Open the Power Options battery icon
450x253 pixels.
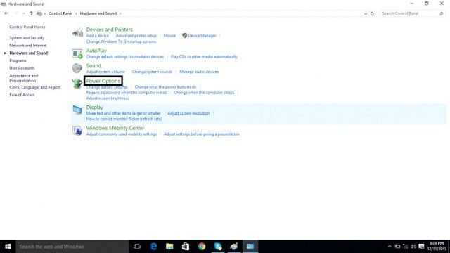pos(77,84)
